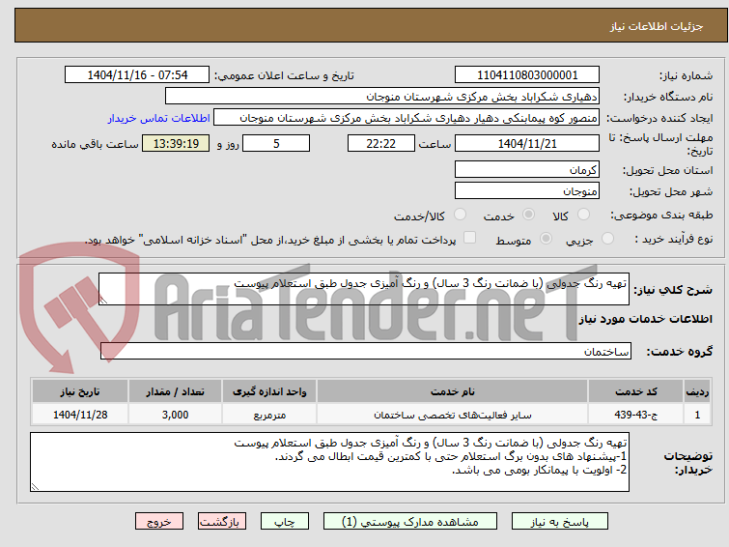Click the توضیحات خریدار text area
The image size is (729, 547).
pyautogui.click(x=329, y=462)
